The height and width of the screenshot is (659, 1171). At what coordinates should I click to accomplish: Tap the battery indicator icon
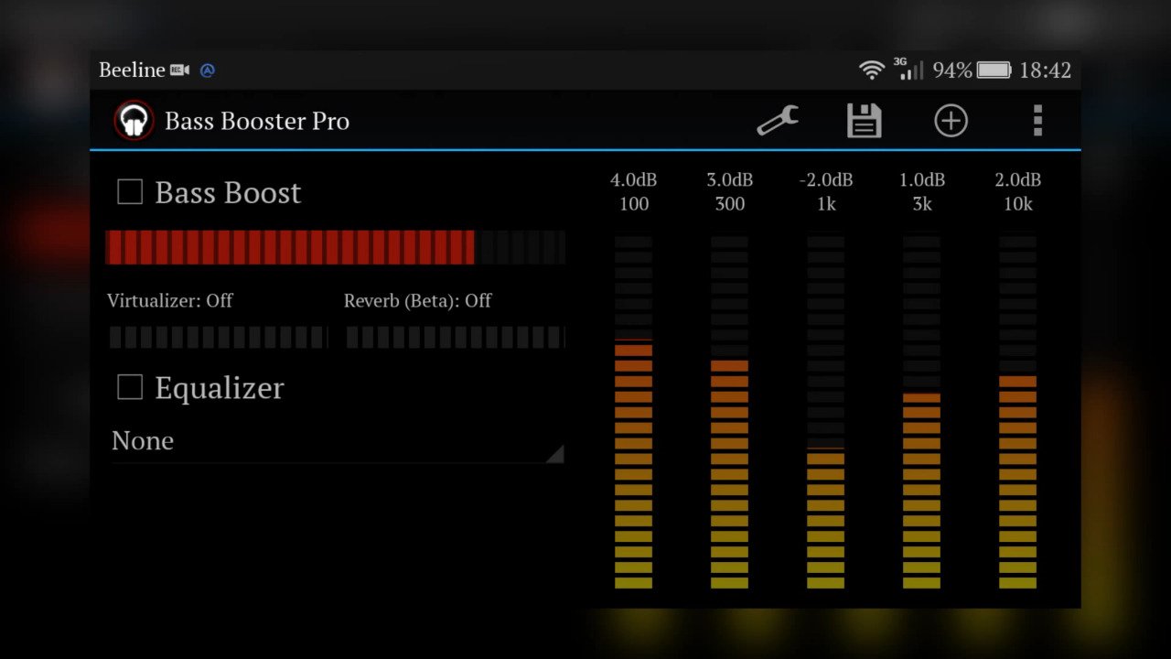994,70
